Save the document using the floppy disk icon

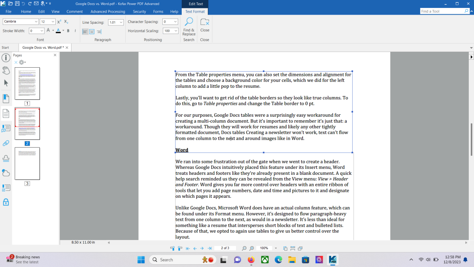[x=17, y=4]
